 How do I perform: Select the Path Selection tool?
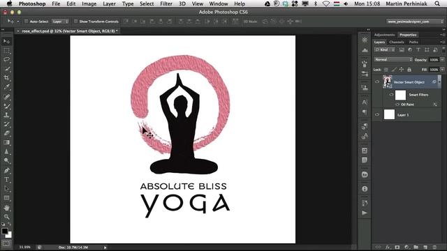[x=6, y=189]
